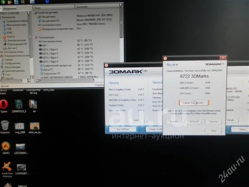This screenshot has width=249, height=187.
Task: Select Суммарная информация in EVEREST tree
Action: coord(15,21)
